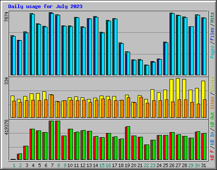Click day label 19 on the x-axis
Image resolution: width=217 pixels, height=170 pixels.
[127, 165]
